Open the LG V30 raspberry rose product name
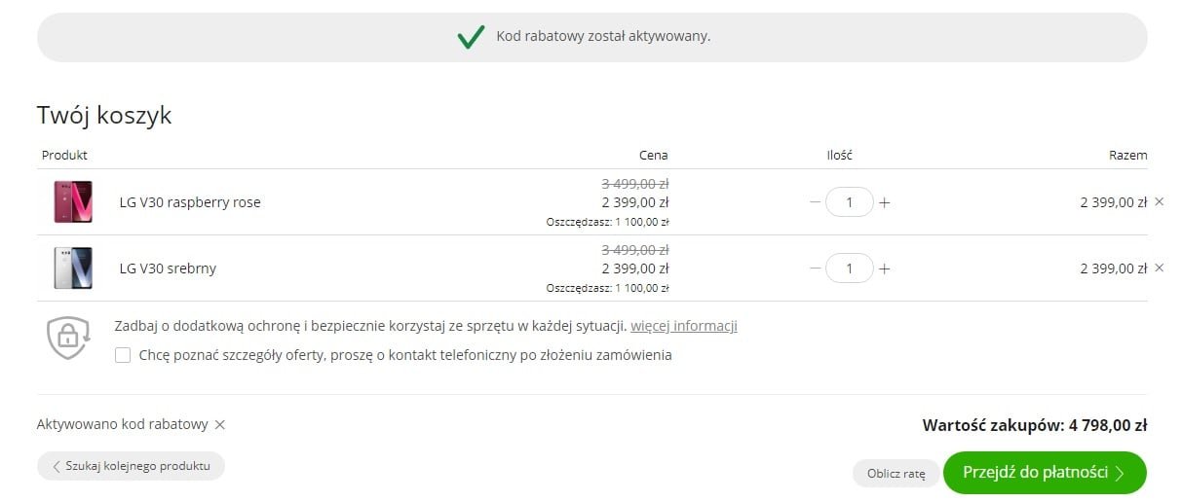The width and height of the screenshot is (1182, 501). click(190, 202)
